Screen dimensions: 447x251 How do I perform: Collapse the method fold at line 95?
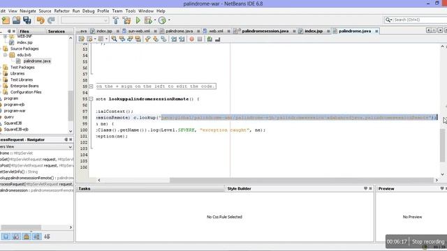click(x=91, y=99)
